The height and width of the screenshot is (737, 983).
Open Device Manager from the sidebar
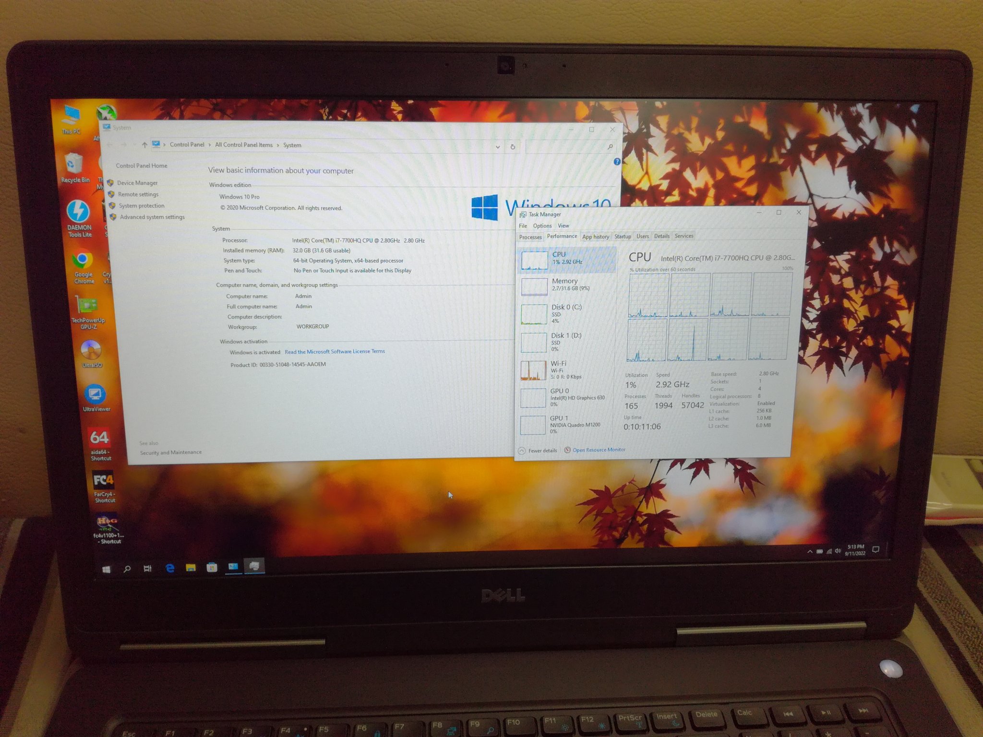pos(137,183)
